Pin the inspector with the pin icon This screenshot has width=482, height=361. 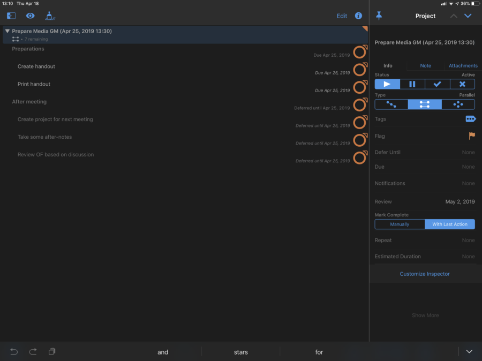point(379,16)
